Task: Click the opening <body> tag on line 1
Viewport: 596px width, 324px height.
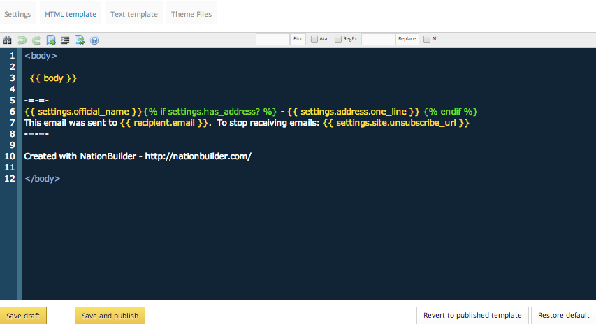Action: tap(41, 56)
